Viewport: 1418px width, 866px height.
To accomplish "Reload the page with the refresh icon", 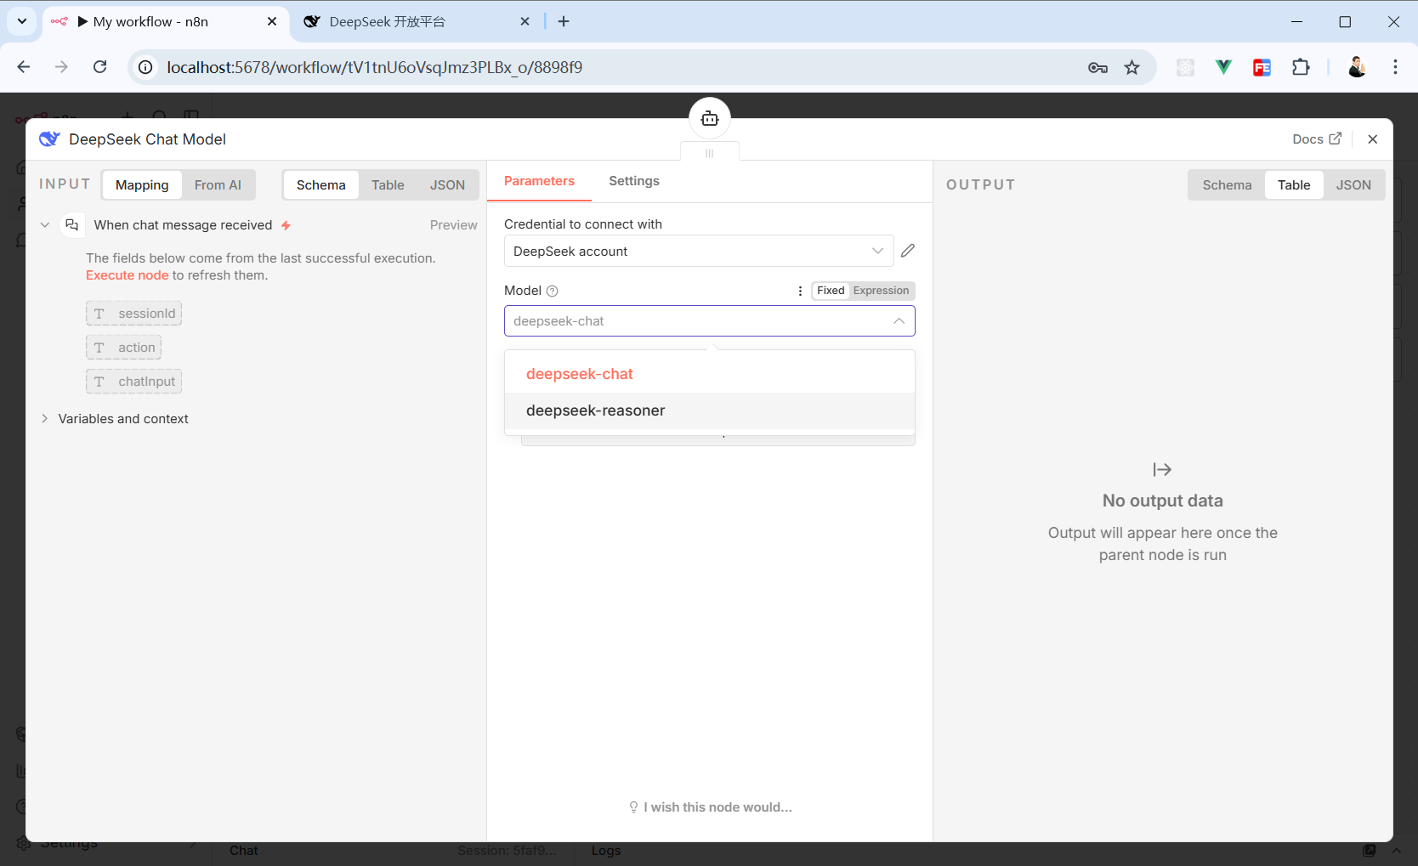I will pos(100,67).
